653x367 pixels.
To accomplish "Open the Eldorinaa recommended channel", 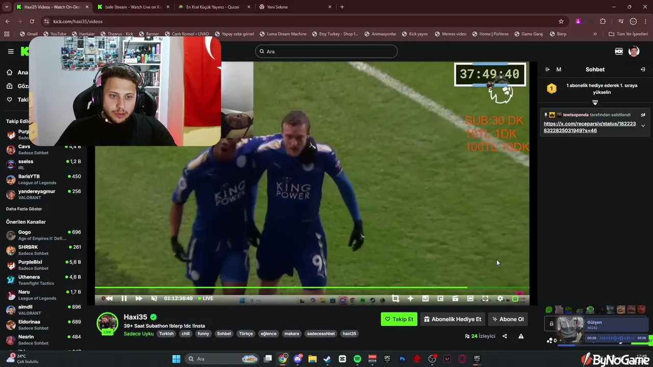I will [x=43, y=325].
